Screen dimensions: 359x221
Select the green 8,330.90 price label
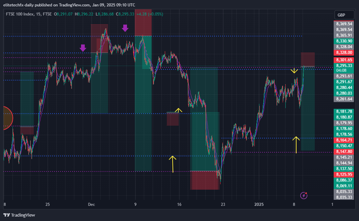(344, 41)
